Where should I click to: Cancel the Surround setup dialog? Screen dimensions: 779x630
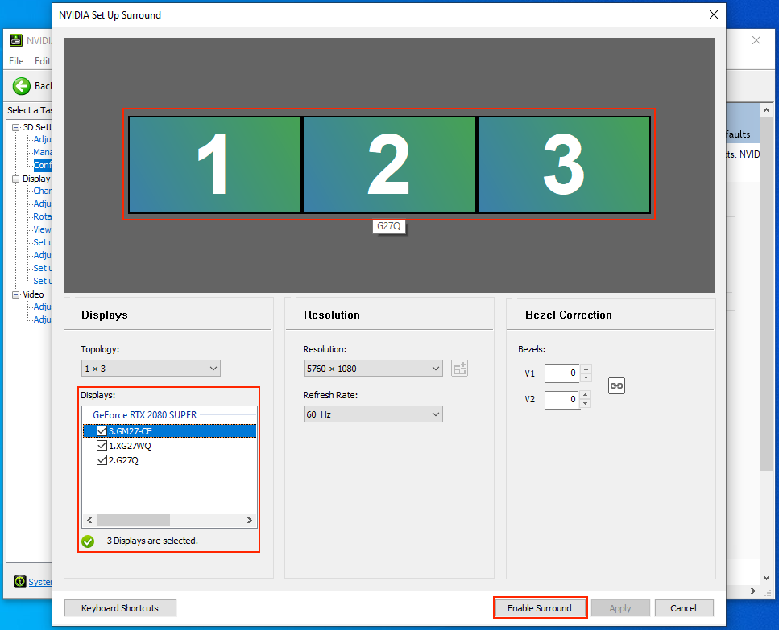tap(684, 608)
